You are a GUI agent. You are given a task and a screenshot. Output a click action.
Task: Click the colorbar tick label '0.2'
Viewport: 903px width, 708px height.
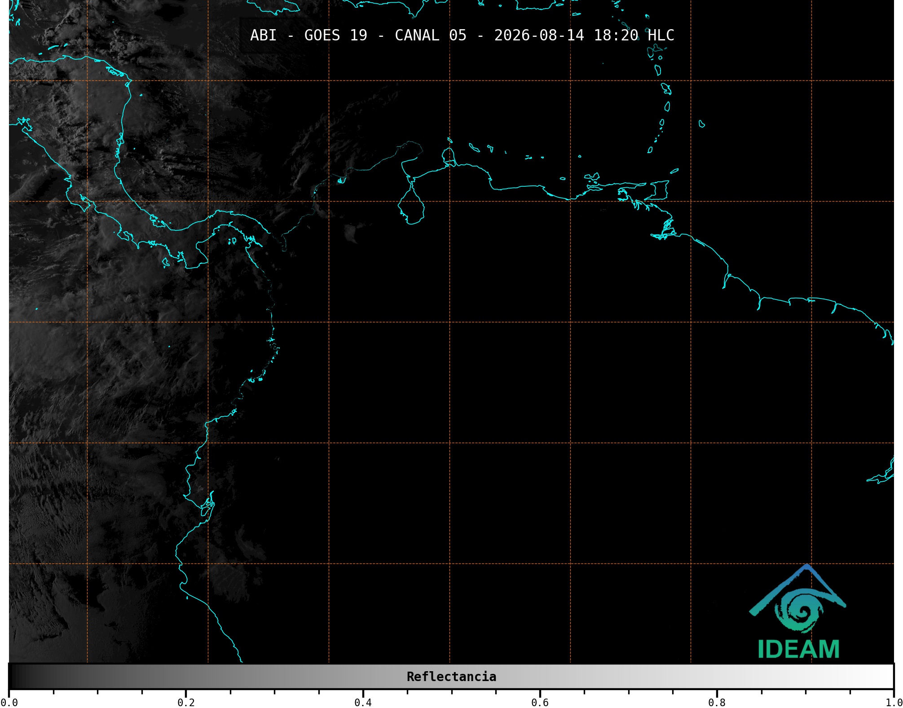coord(186,702)
